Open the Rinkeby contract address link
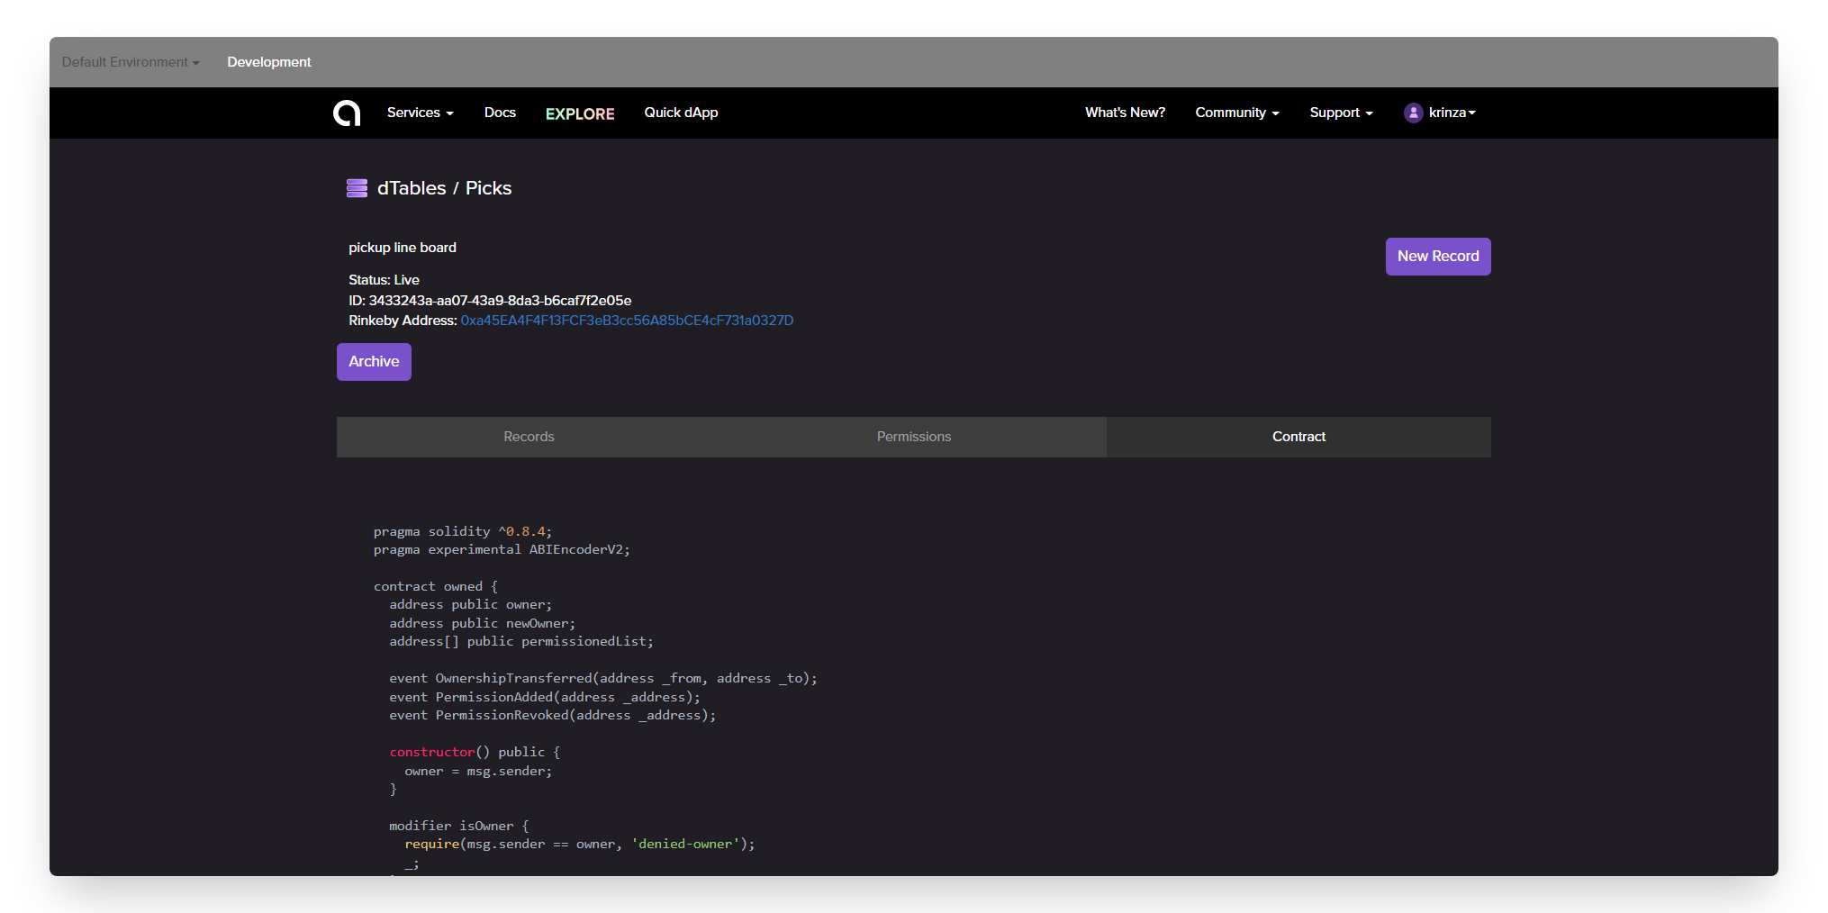The image size is (1828, 913). click(627, 321)
